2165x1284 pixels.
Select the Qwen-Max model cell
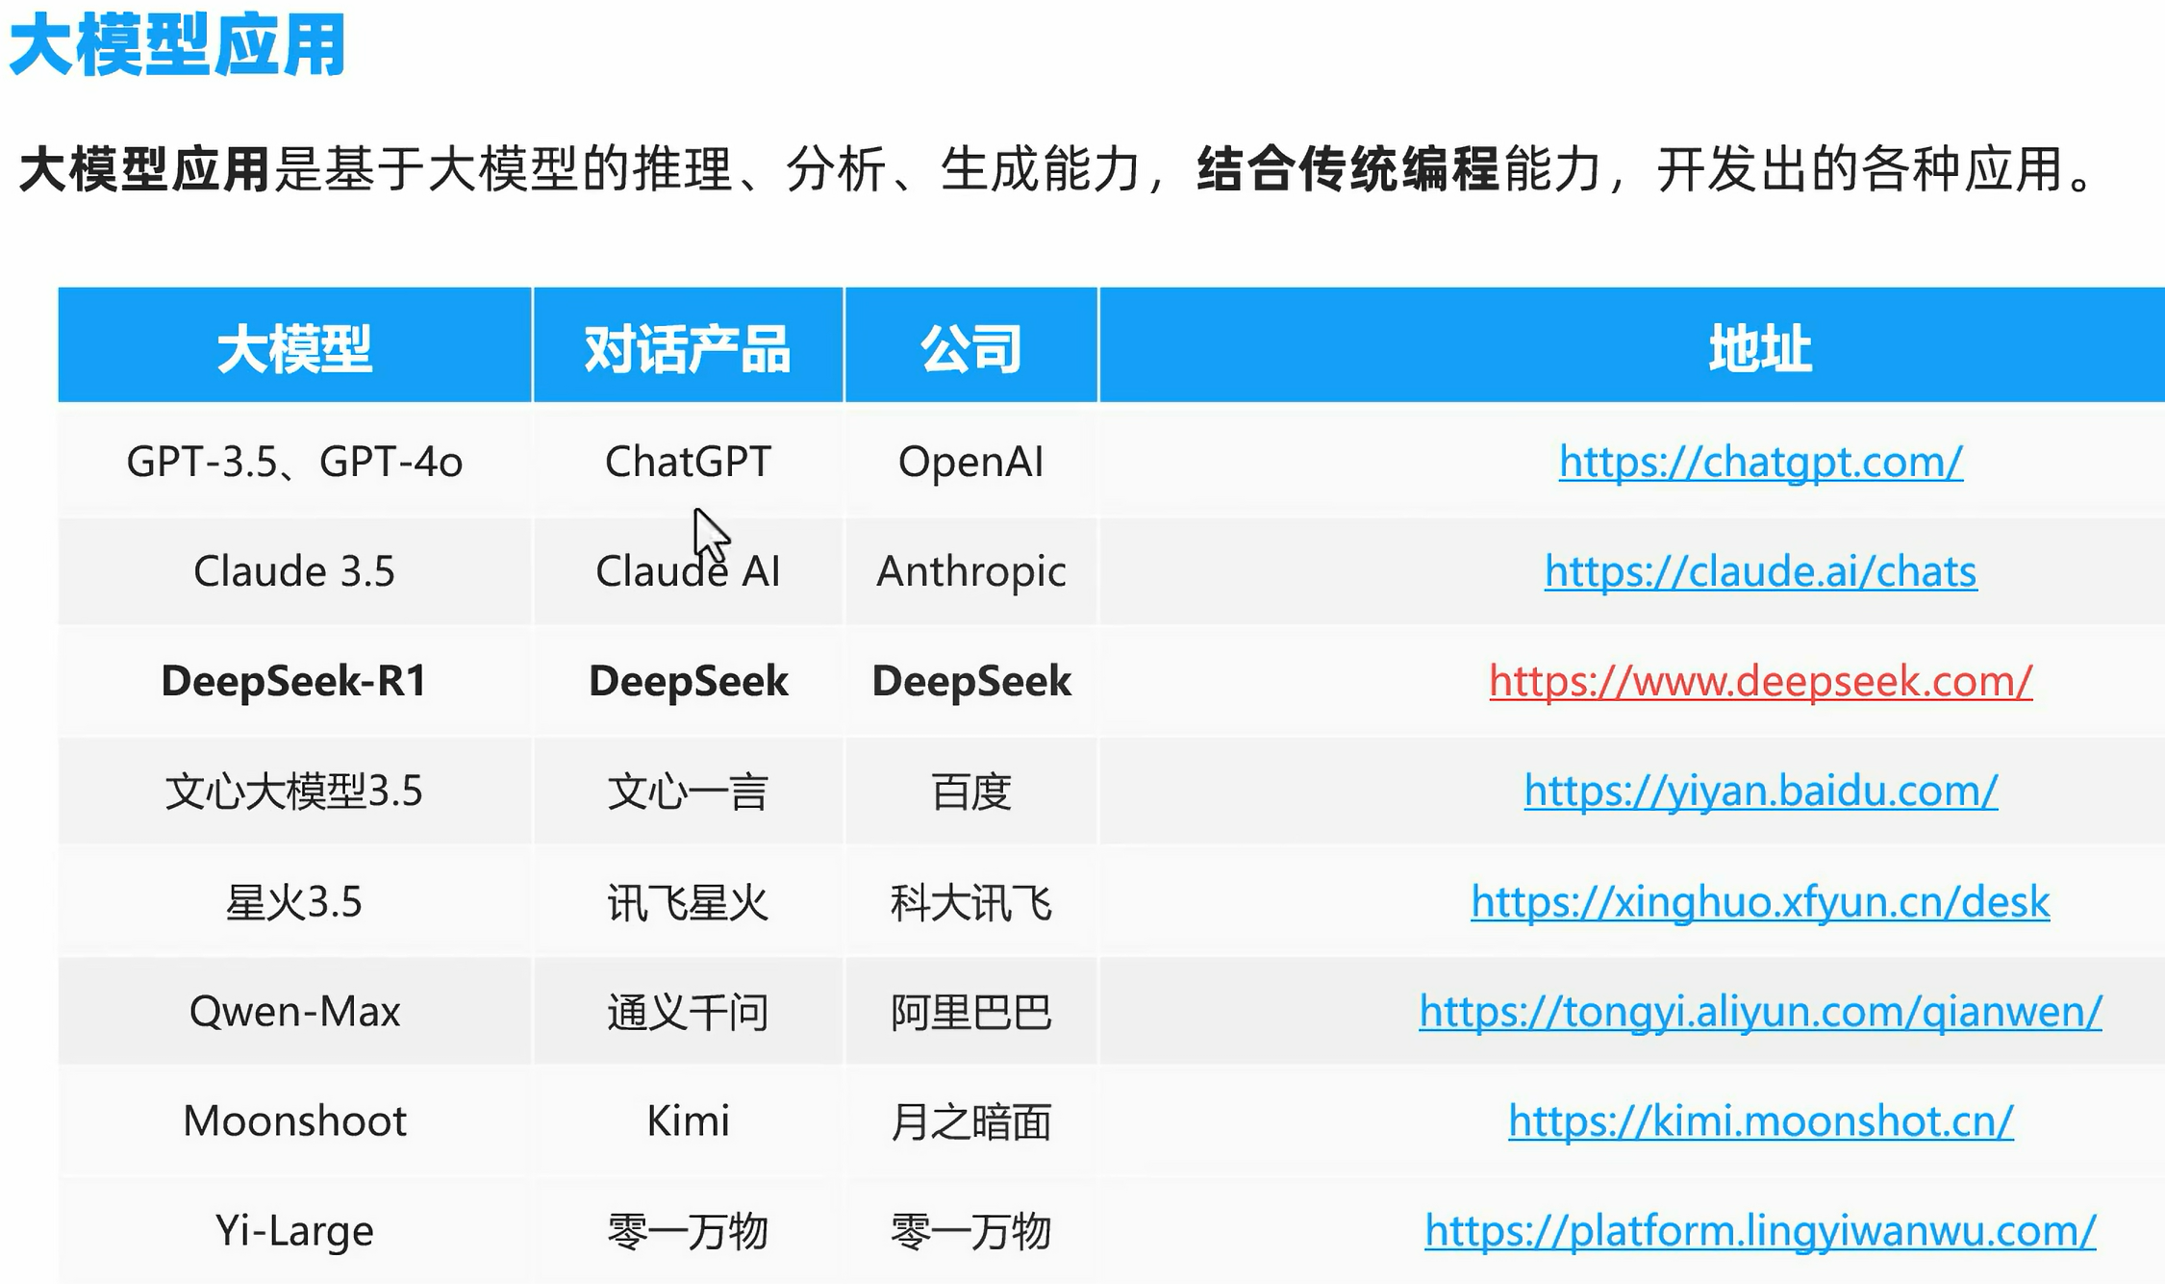click(x=294, y=1012)
